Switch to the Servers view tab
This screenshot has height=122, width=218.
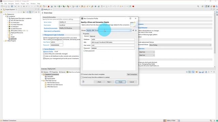(x=62, y=72)
